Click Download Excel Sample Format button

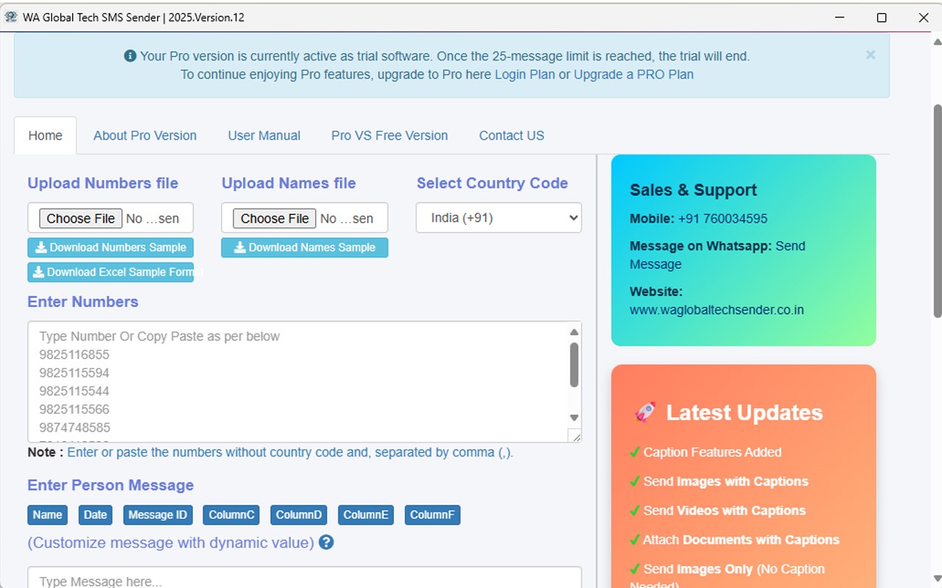tap(110, 272)
